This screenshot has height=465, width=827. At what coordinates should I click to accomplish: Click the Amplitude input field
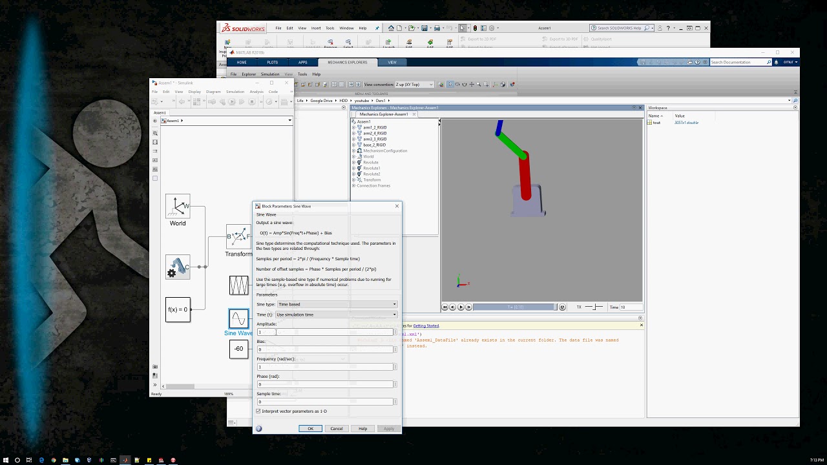tap(326, 332)
